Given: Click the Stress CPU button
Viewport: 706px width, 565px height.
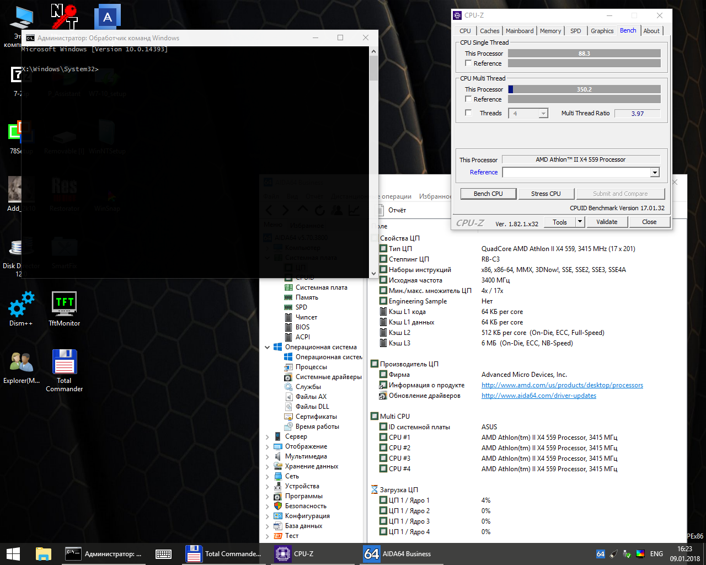Looking at the screenshot, I should (546, 194).
